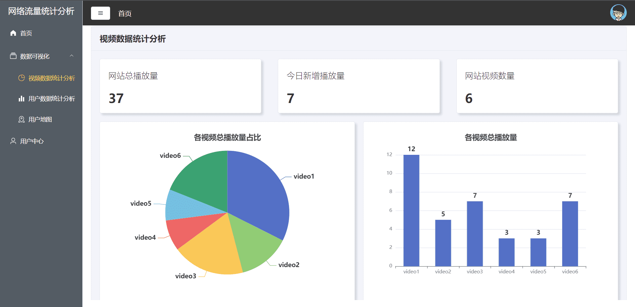Click the 视频数据统计分析 page heading

pyautogui.click(x=133, y=39)
